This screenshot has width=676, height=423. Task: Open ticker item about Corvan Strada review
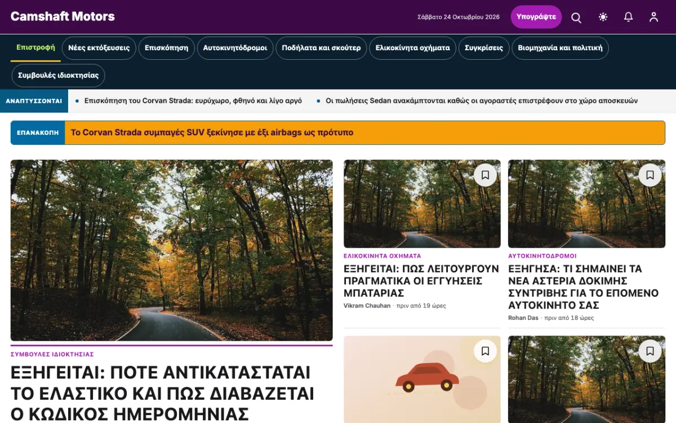coord(193,101)
